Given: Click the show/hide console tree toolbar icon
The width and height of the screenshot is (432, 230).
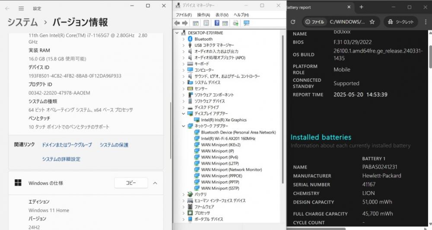Looking at the screenshot, I should click(x=195, y=23).
